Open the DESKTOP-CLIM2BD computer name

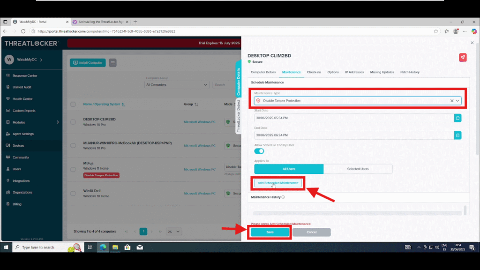[x=99, y=120]
